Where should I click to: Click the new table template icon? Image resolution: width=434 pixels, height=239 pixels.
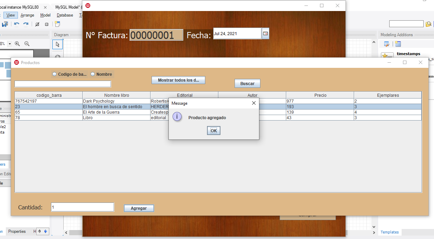pos(398,44)
